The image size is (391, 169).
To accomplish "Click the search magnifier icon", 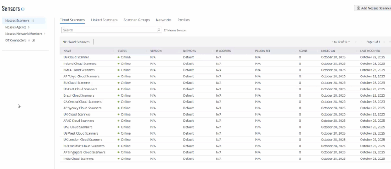I will pos(159,30).
